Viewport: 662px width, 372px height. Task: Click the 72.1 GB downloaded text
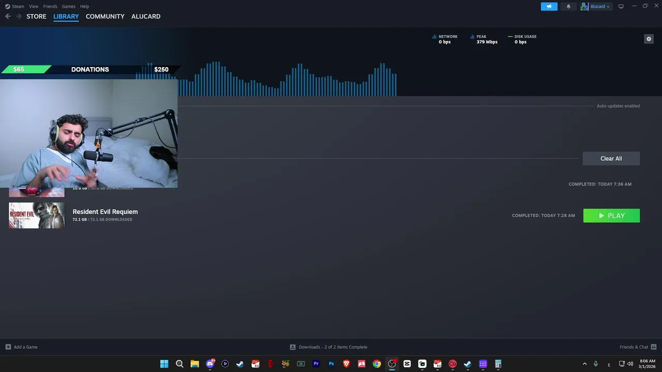[102, 220]
